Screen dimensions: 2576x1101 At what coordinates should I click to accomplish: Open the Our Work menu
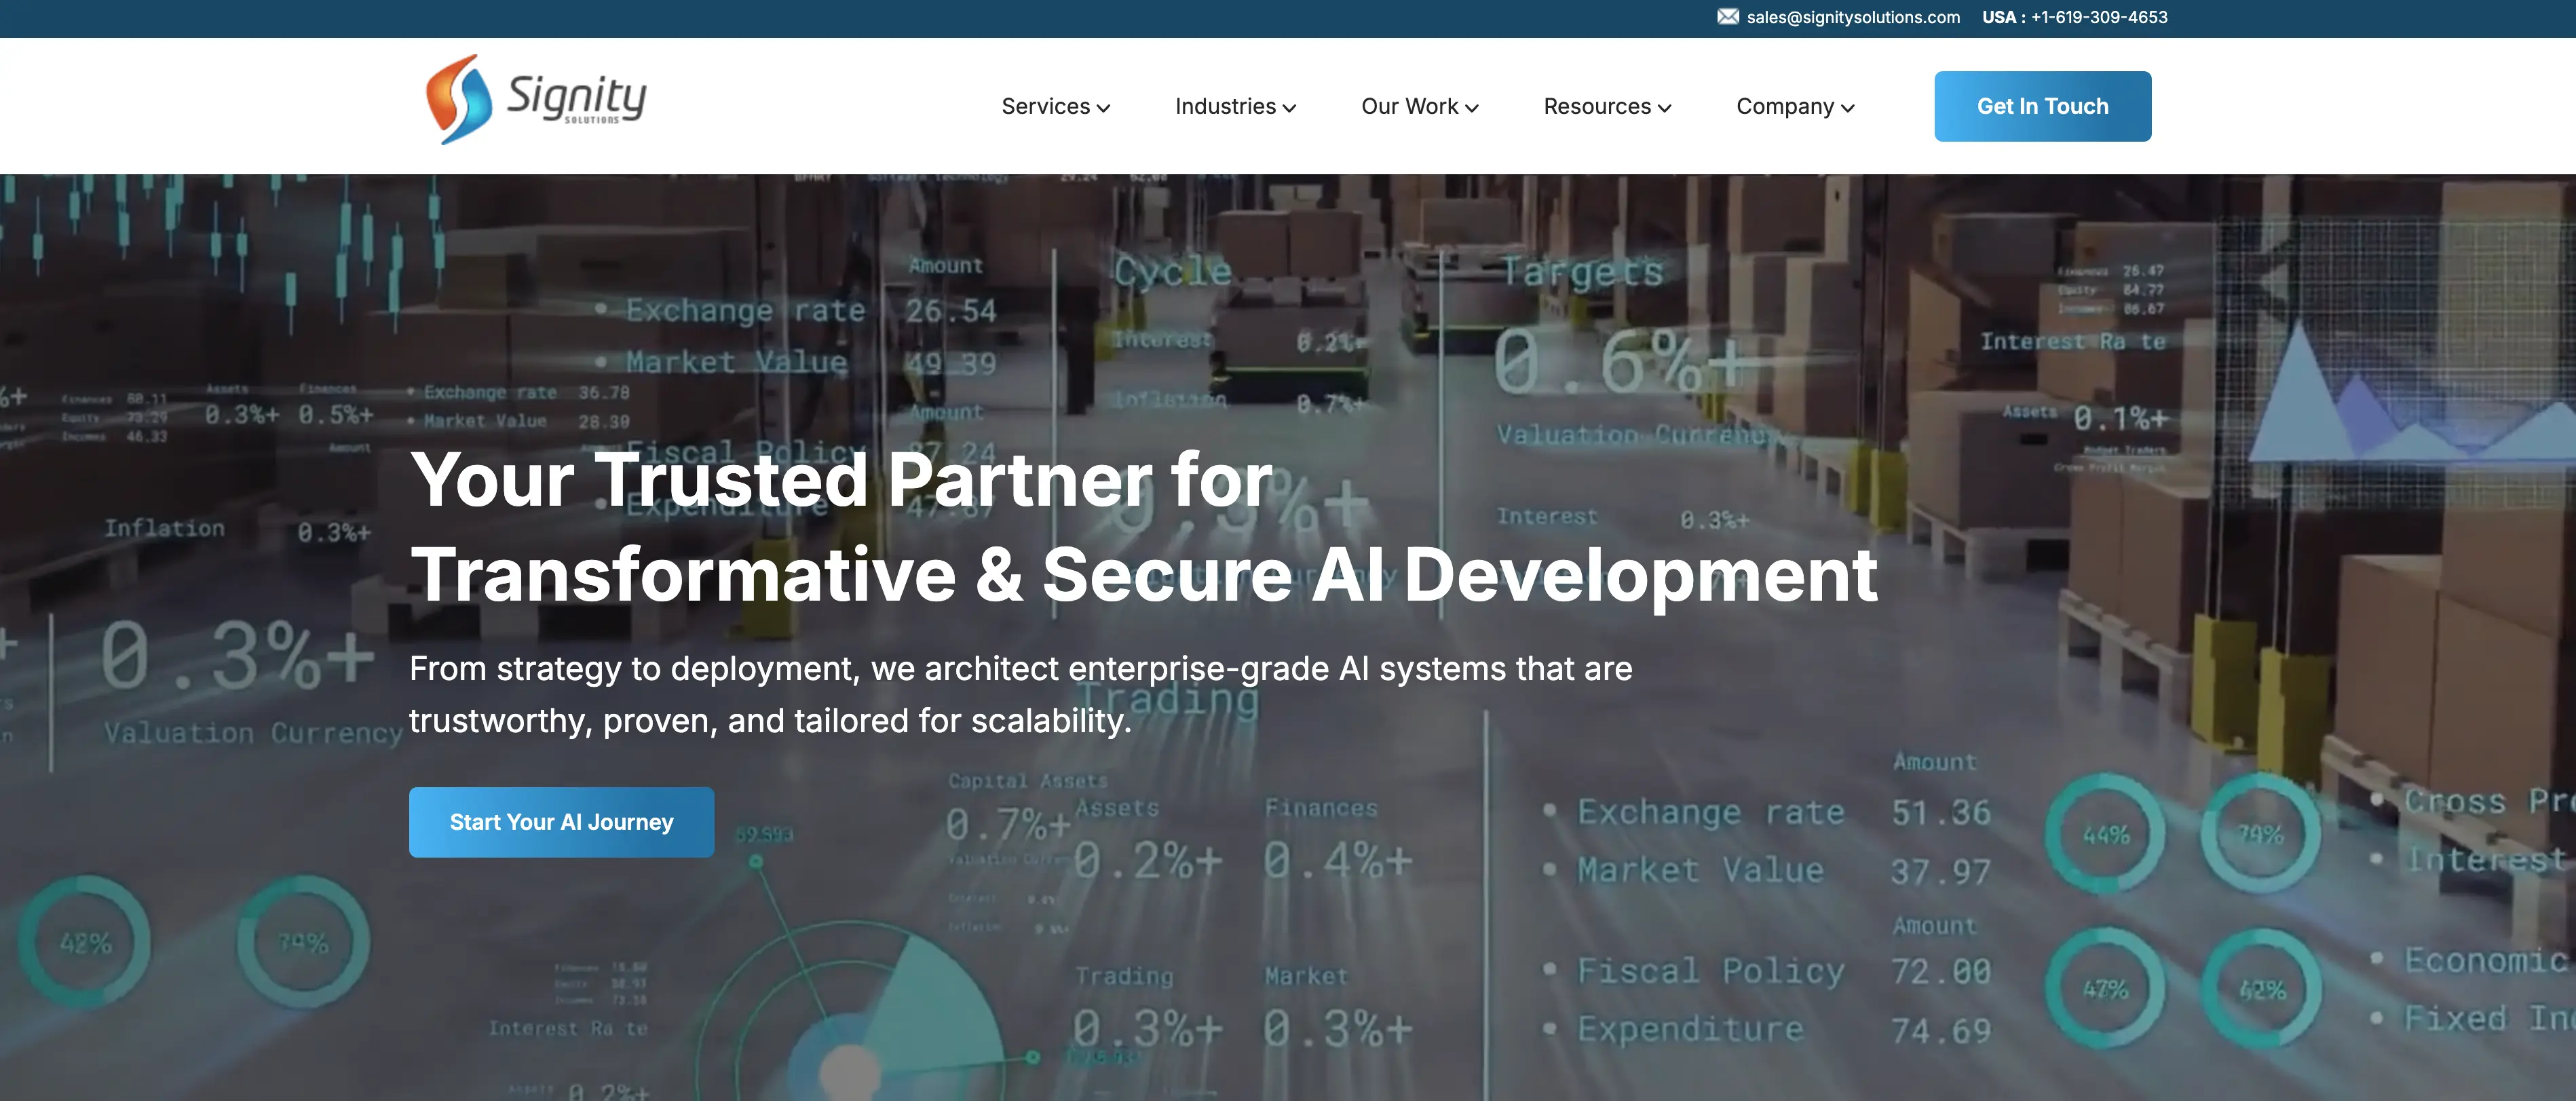click(x=1420, y=106)
